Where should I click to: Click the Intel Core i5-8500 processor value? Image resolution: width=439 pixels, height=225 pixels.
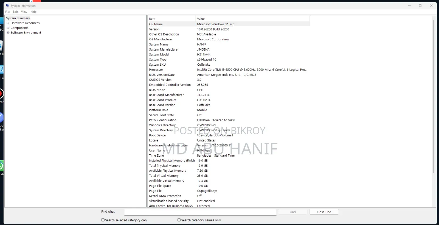point(252,70)
